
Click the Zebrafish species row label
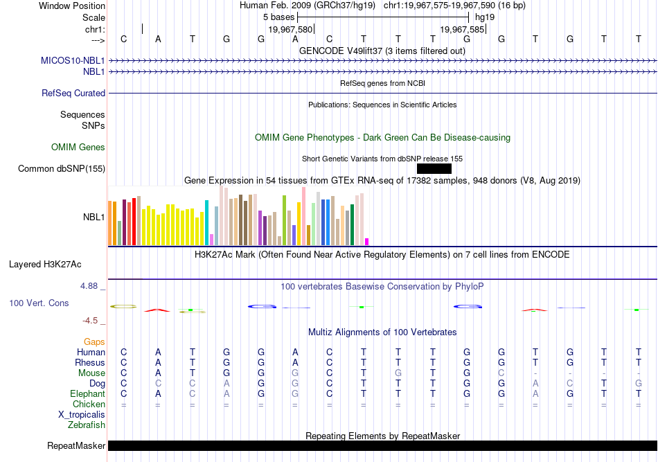tap(86, 425)
